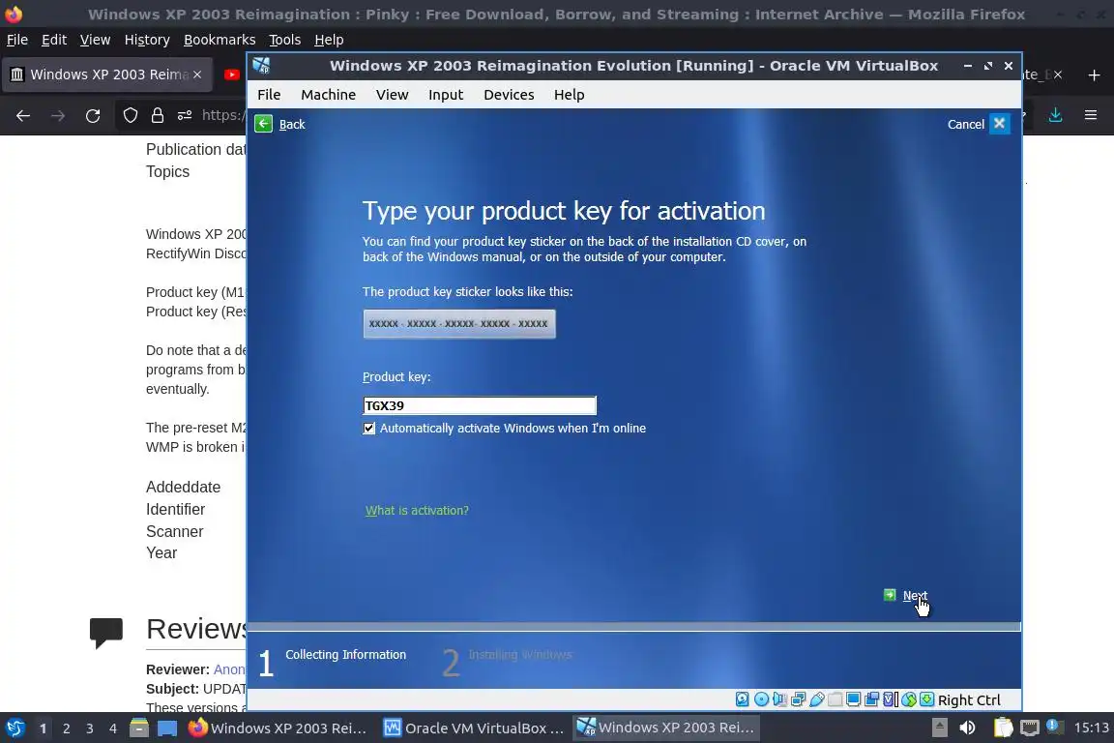Click the green Back arrow icon

click(x=264, y=124)
